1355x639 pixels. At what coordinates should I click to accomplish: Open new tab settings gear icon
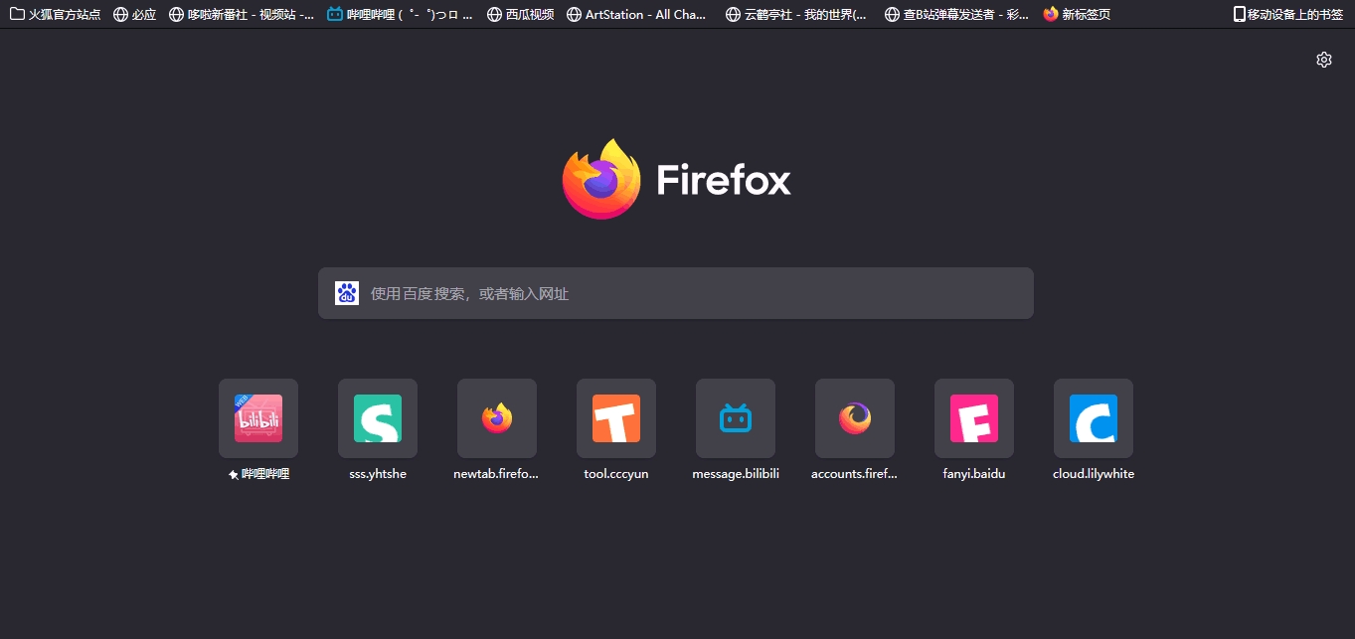(1323, 60)
